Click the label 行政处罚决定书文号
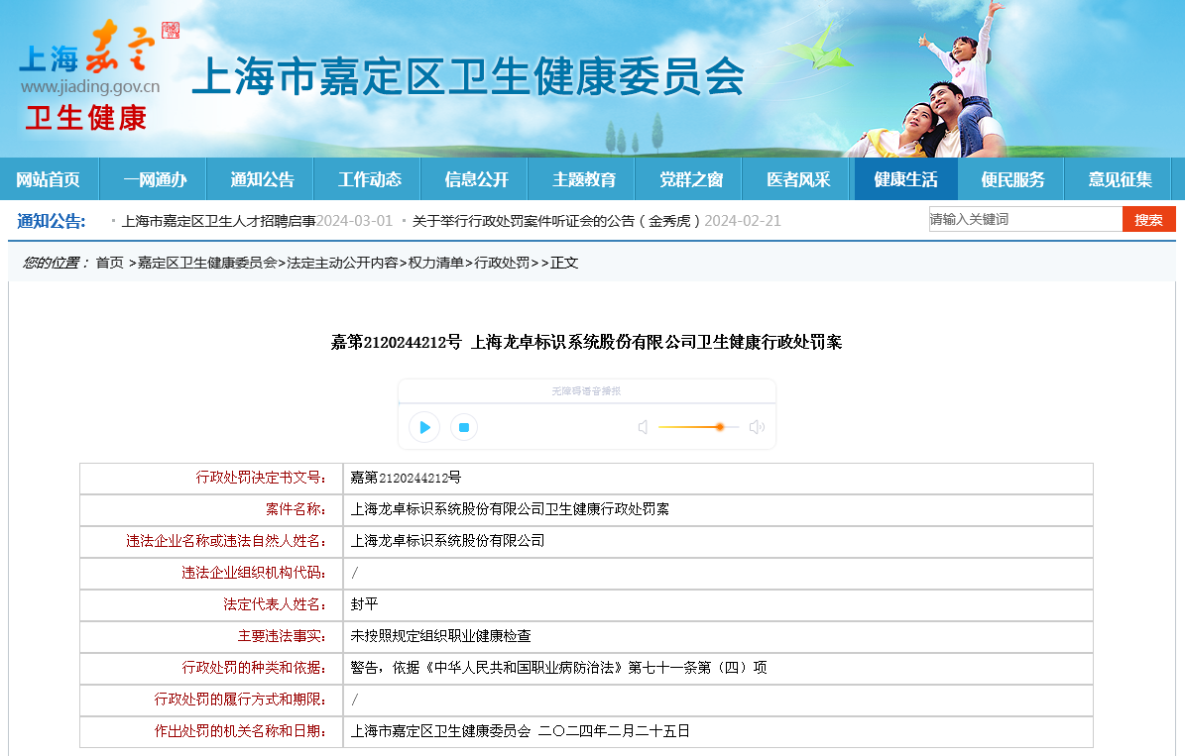 click(261, 478)
